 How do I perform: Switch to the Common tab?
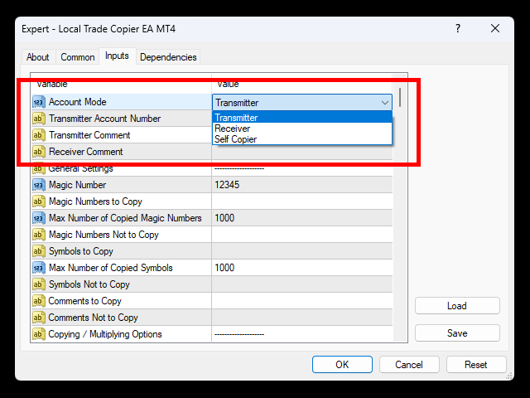tap(77, 57)
